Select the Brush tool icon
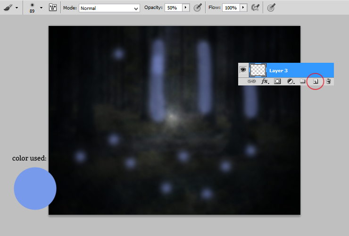This screenshot has height=236, width=349. coord(8,8)
